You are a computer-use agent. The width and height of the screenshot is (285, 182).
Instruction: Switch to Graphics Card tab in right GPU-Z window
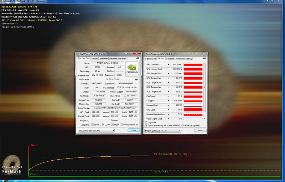point(150,59)
